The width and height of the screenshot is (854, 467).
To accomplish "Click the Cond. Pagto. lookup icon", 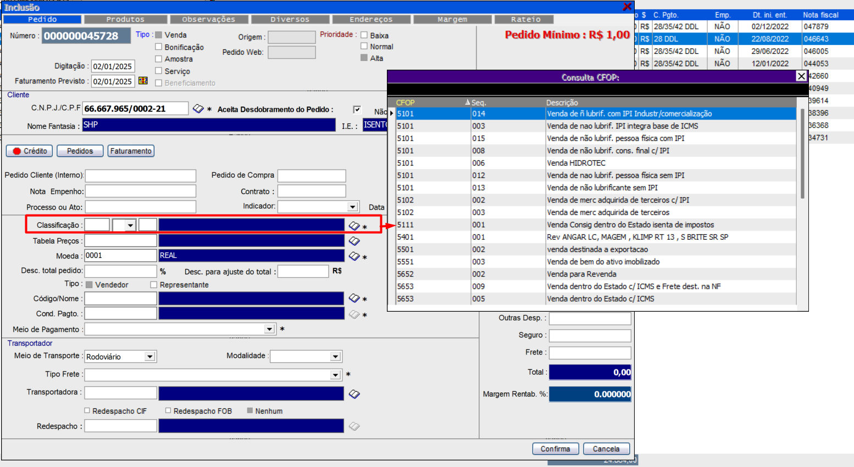I will point(354,314).
